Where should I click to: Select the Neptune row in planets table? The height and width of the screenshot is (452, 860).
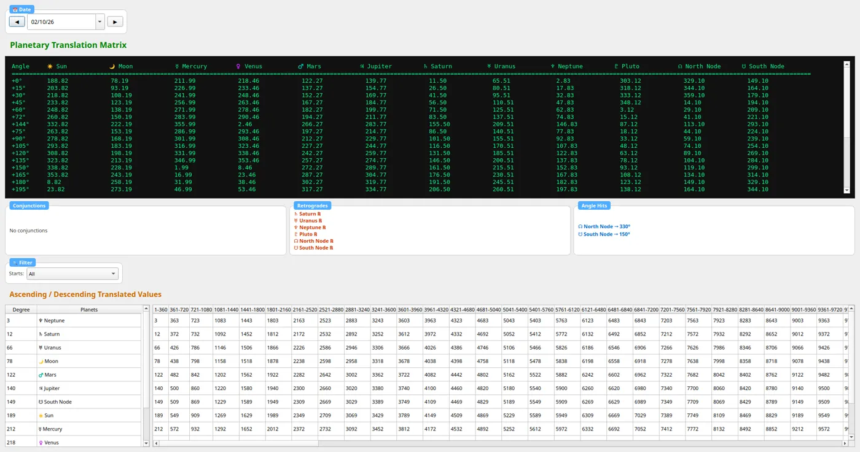pyautogui.click(x=74, y=320)
